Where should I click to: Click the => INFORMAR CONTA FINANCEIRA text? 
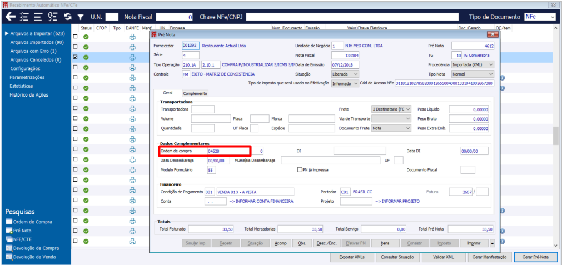point(261,201)
